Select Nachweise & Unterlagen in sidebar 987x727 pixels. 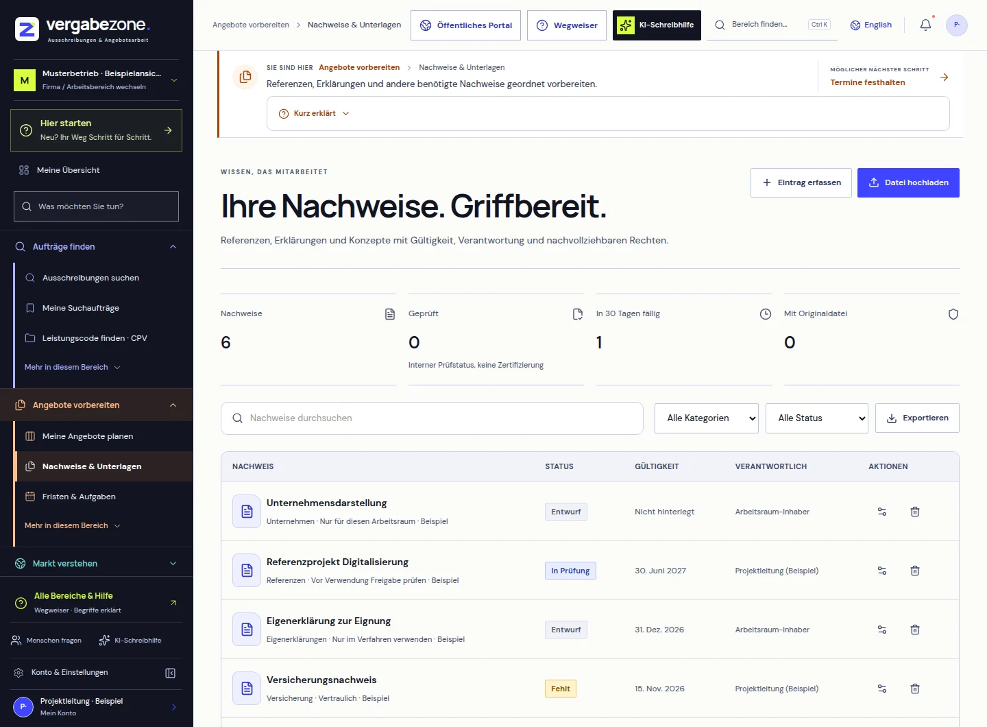[x=103, y=466]
